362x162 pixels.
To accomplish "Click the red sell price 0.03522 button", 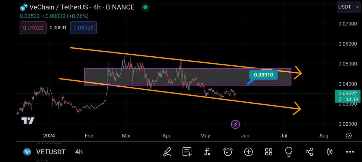I will pyautogui.click(x=33, y=28).
